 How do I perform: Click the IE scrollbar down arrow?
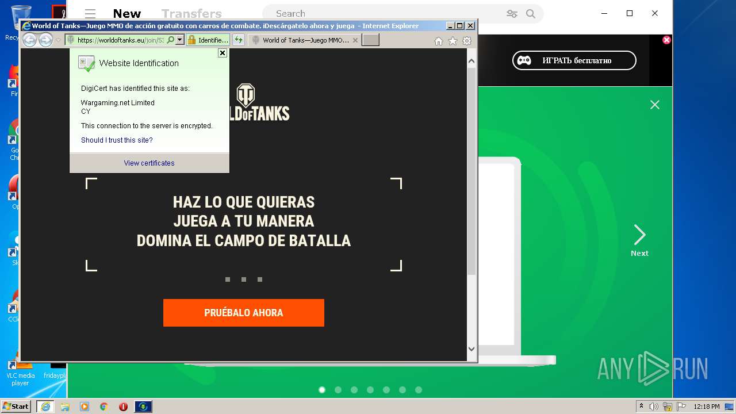coord(471,348)
